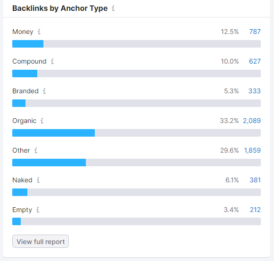Click the View full report button
This screenshot has width=274, height=261.
(x=41, y=241)
